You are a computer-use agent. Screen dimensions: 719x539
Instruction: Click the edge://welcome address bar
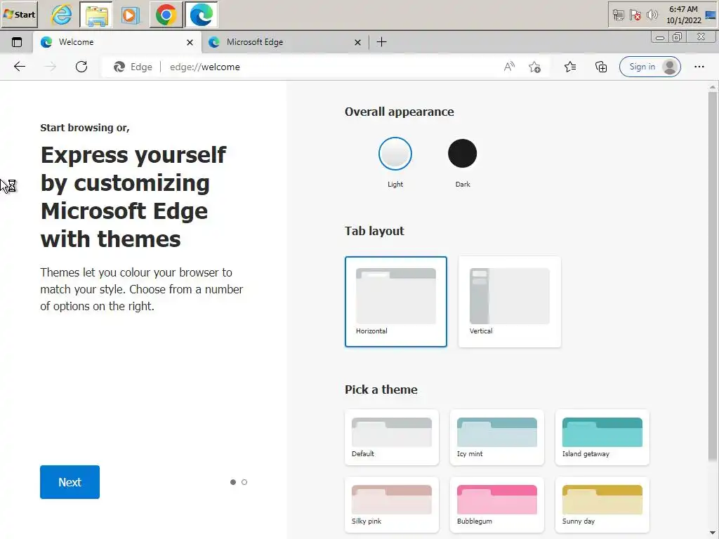click(326, 67)
